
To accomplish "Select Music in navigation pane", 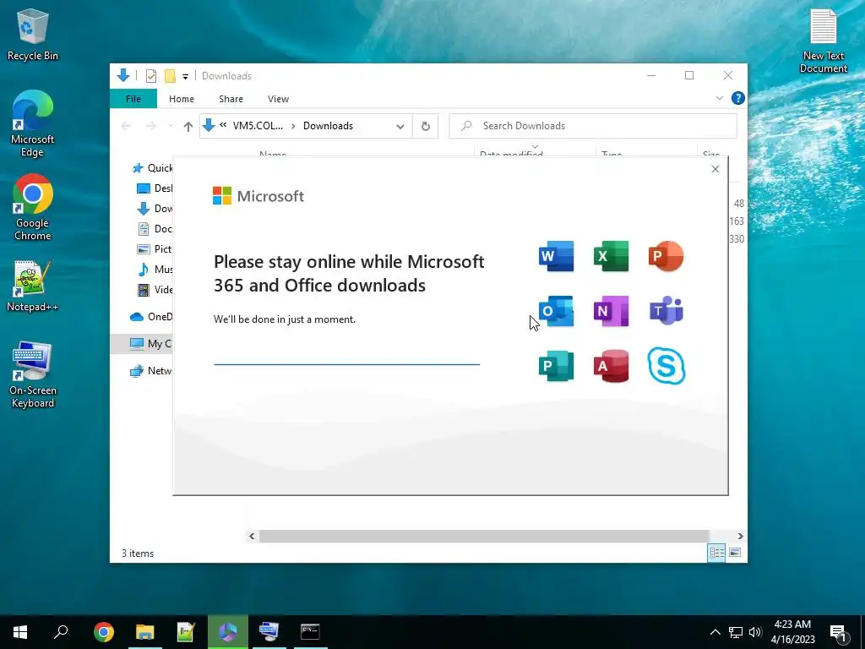I will click(154, 270).
